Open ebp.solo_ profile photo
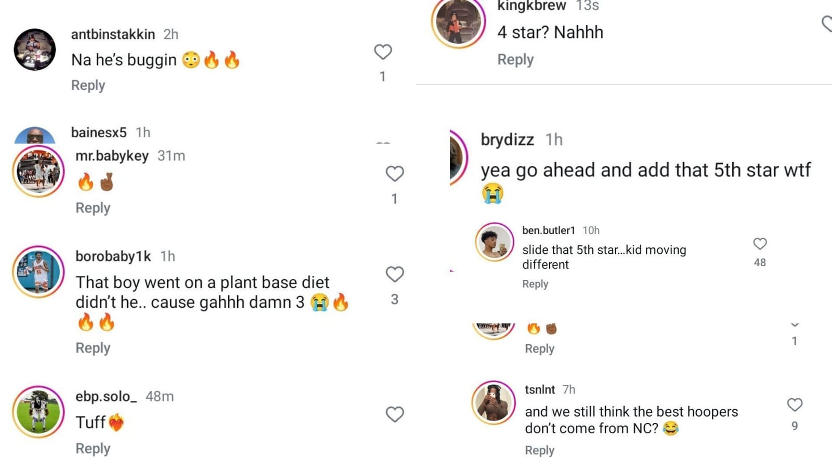832x468 pixels. tap(38, 412)
